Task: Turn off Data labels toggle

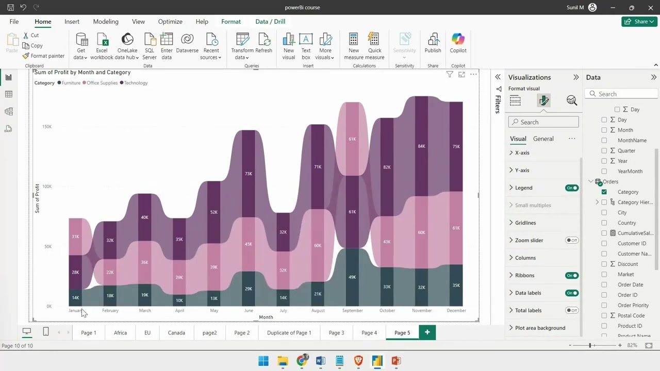Action: pyautogui.click(x=572, y=293)
